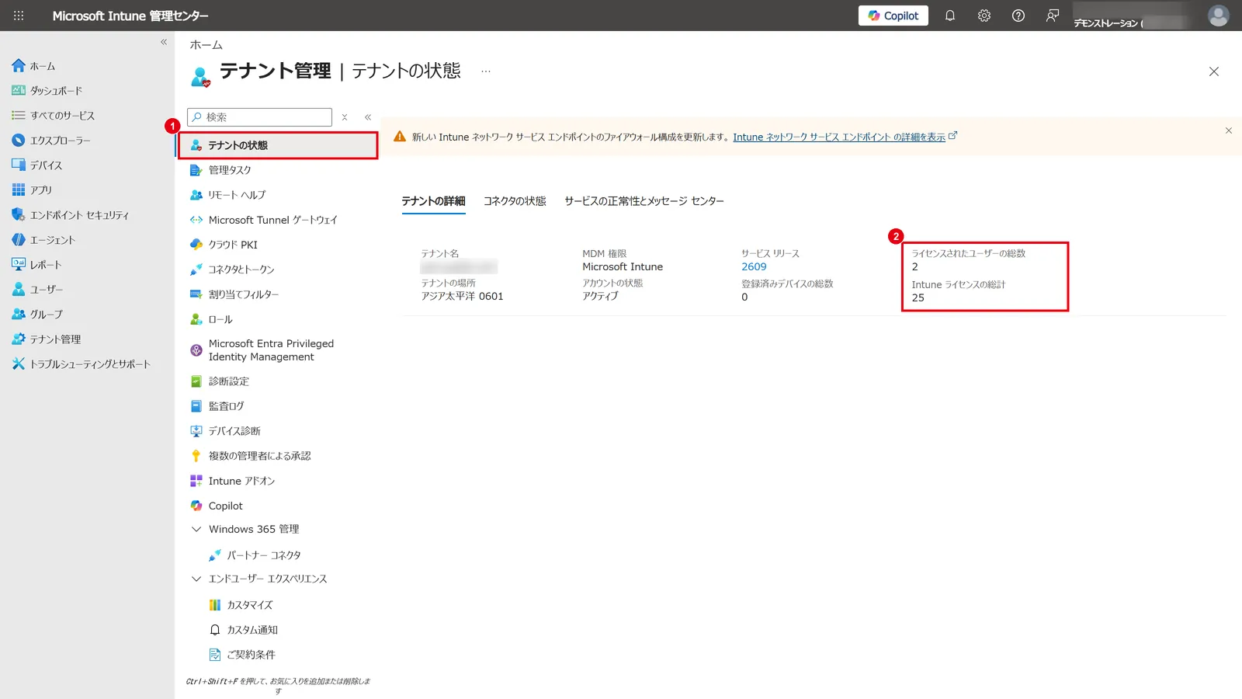Open the account avatar menu

tap(1218, 16)
